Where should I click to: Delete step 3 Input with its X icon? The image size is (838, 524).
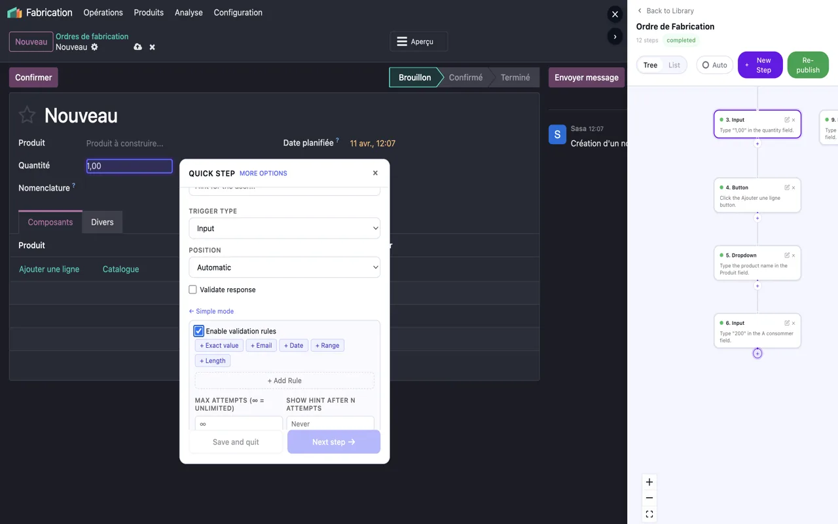(793, 120)
